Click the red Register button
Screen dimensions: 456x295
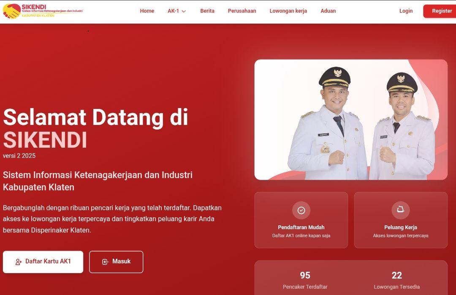click(440, 11)
